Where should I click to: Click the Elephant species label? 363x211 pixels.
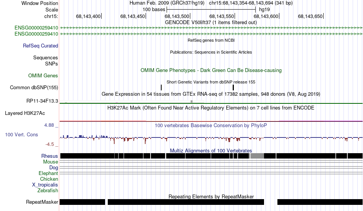(x=48, y=173)
